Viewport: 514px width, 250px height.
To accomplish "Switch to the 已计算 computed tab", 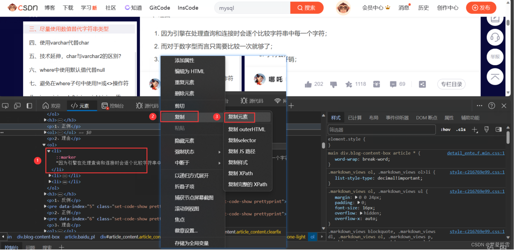I will [355, 118].
